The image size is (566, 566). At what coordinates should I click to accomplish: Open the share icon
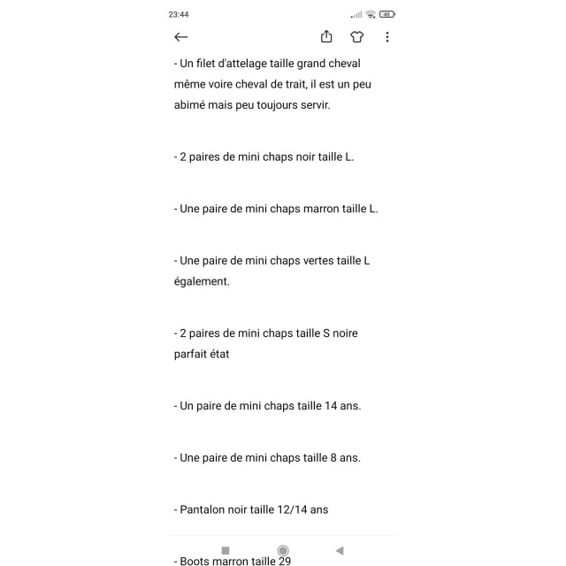(x=326, y=36)
